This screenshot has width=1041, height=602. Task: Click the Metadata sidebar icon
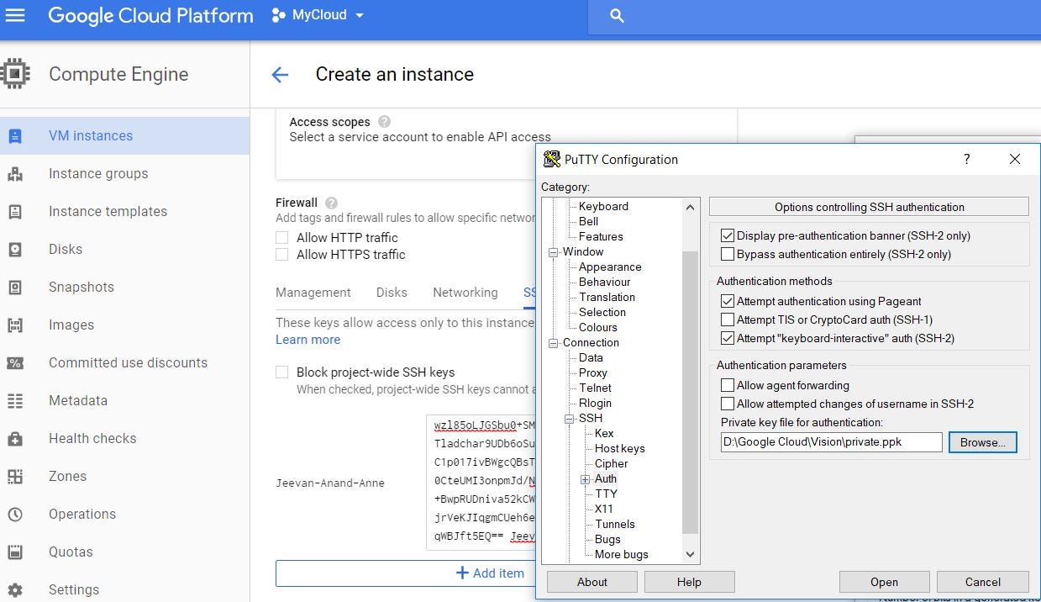point(15,401)
